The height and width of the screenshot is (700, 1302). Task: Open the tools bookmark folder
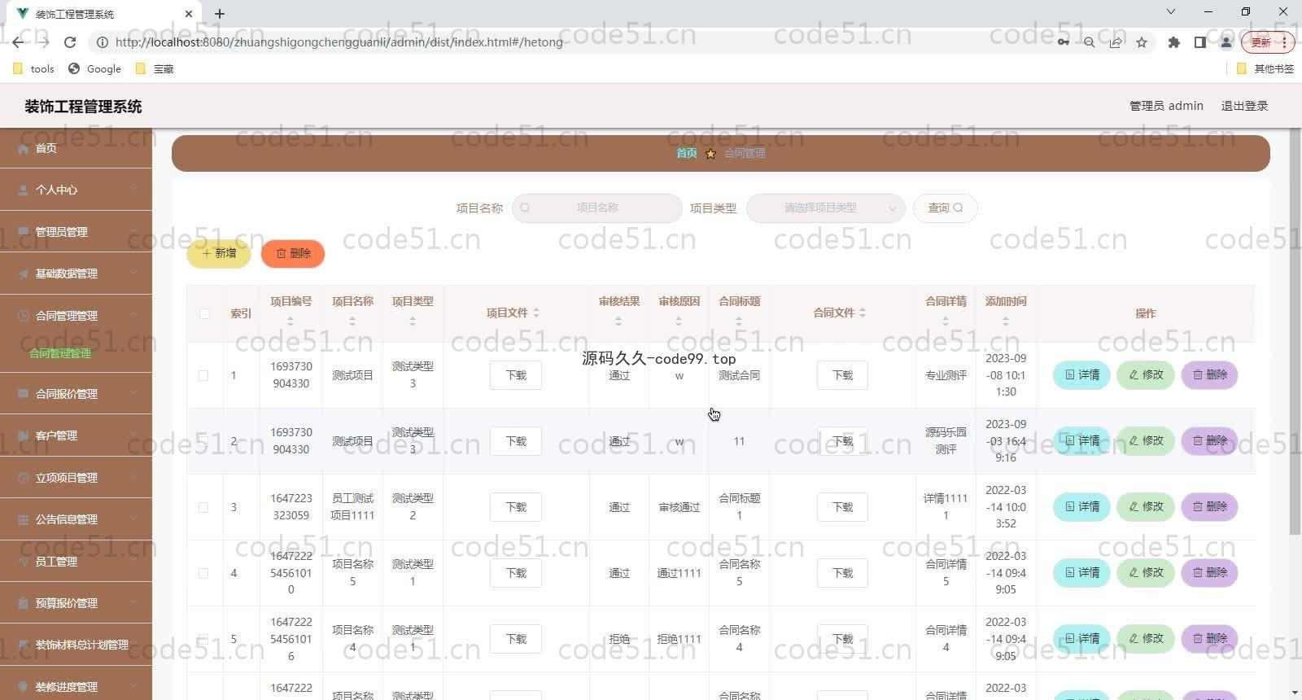tap(34, 69)
